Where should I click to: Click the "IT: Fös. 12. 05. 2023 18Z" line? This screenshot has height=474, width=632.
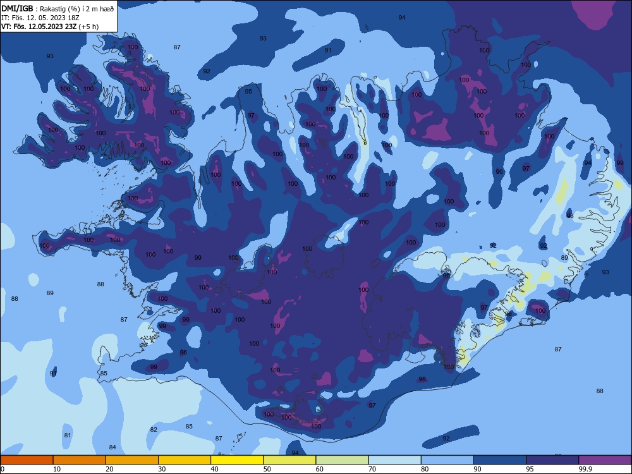(x=40, y=18)
